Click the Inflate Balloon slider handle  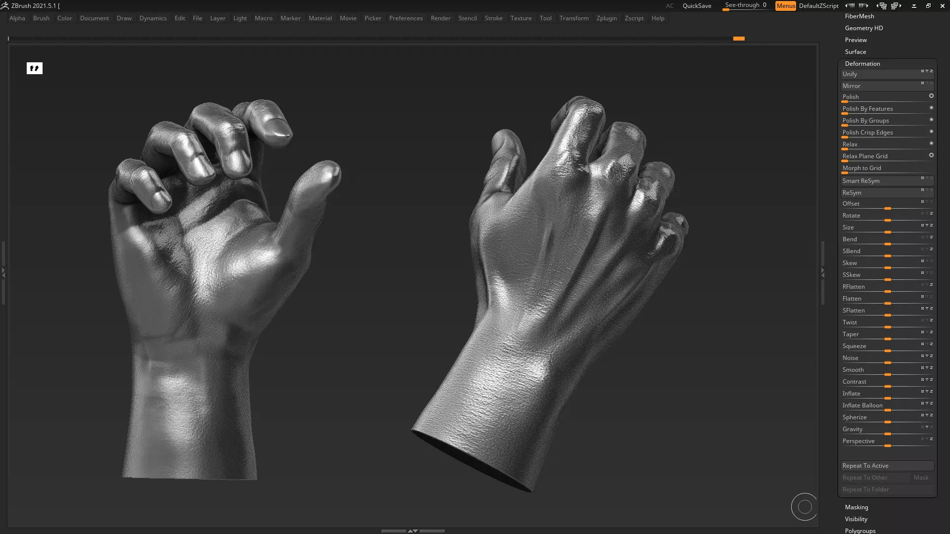[x=888, y=410]
